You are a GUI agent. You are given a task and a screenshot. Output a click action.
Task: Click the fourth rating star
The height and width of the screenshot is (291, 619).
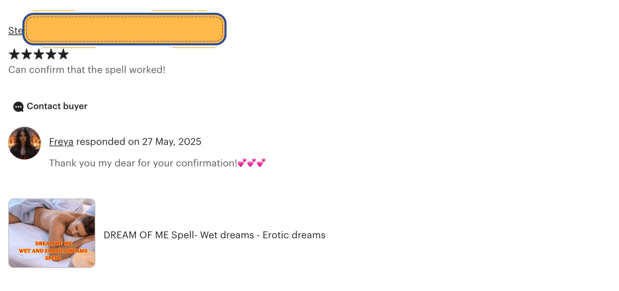pyautogui.click(x=51, y=54)
